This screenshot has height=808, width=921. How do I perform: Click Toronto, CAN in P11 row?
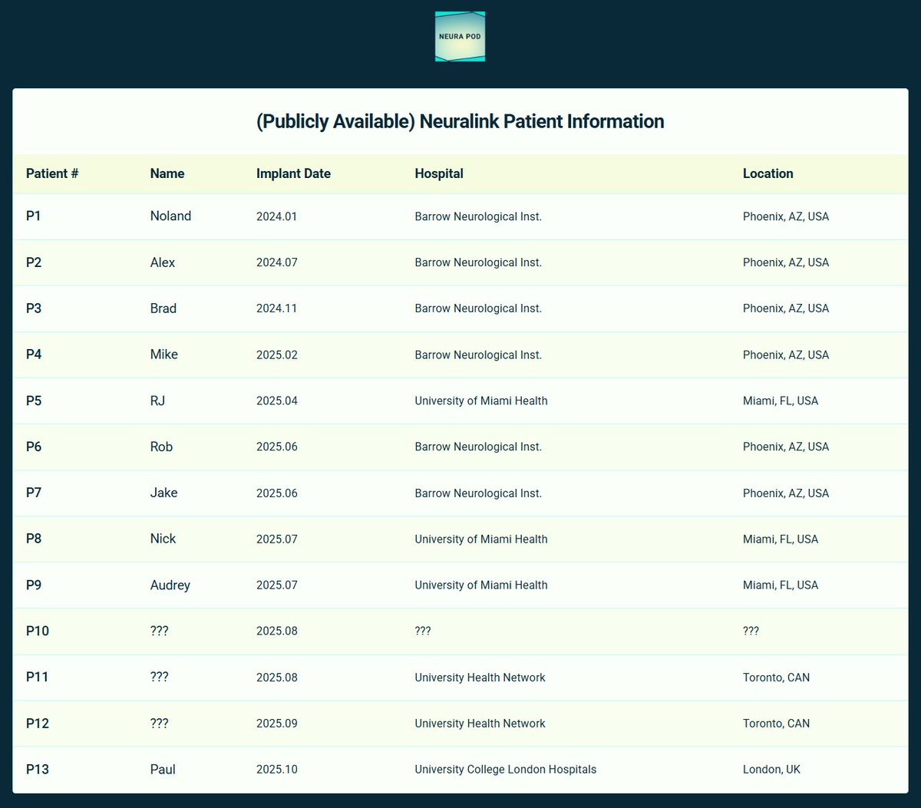tap(776, 678)
